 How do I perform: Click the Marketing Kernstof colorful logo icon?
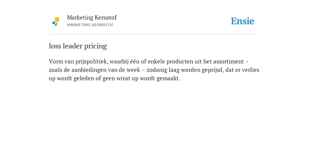pos(56,21)
